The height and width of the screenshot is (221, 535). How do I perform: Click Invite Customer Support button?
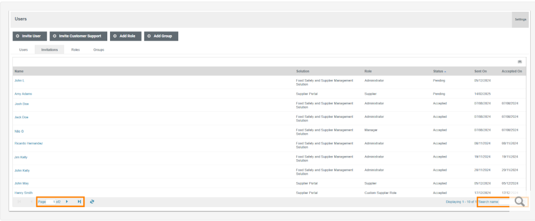78,36
